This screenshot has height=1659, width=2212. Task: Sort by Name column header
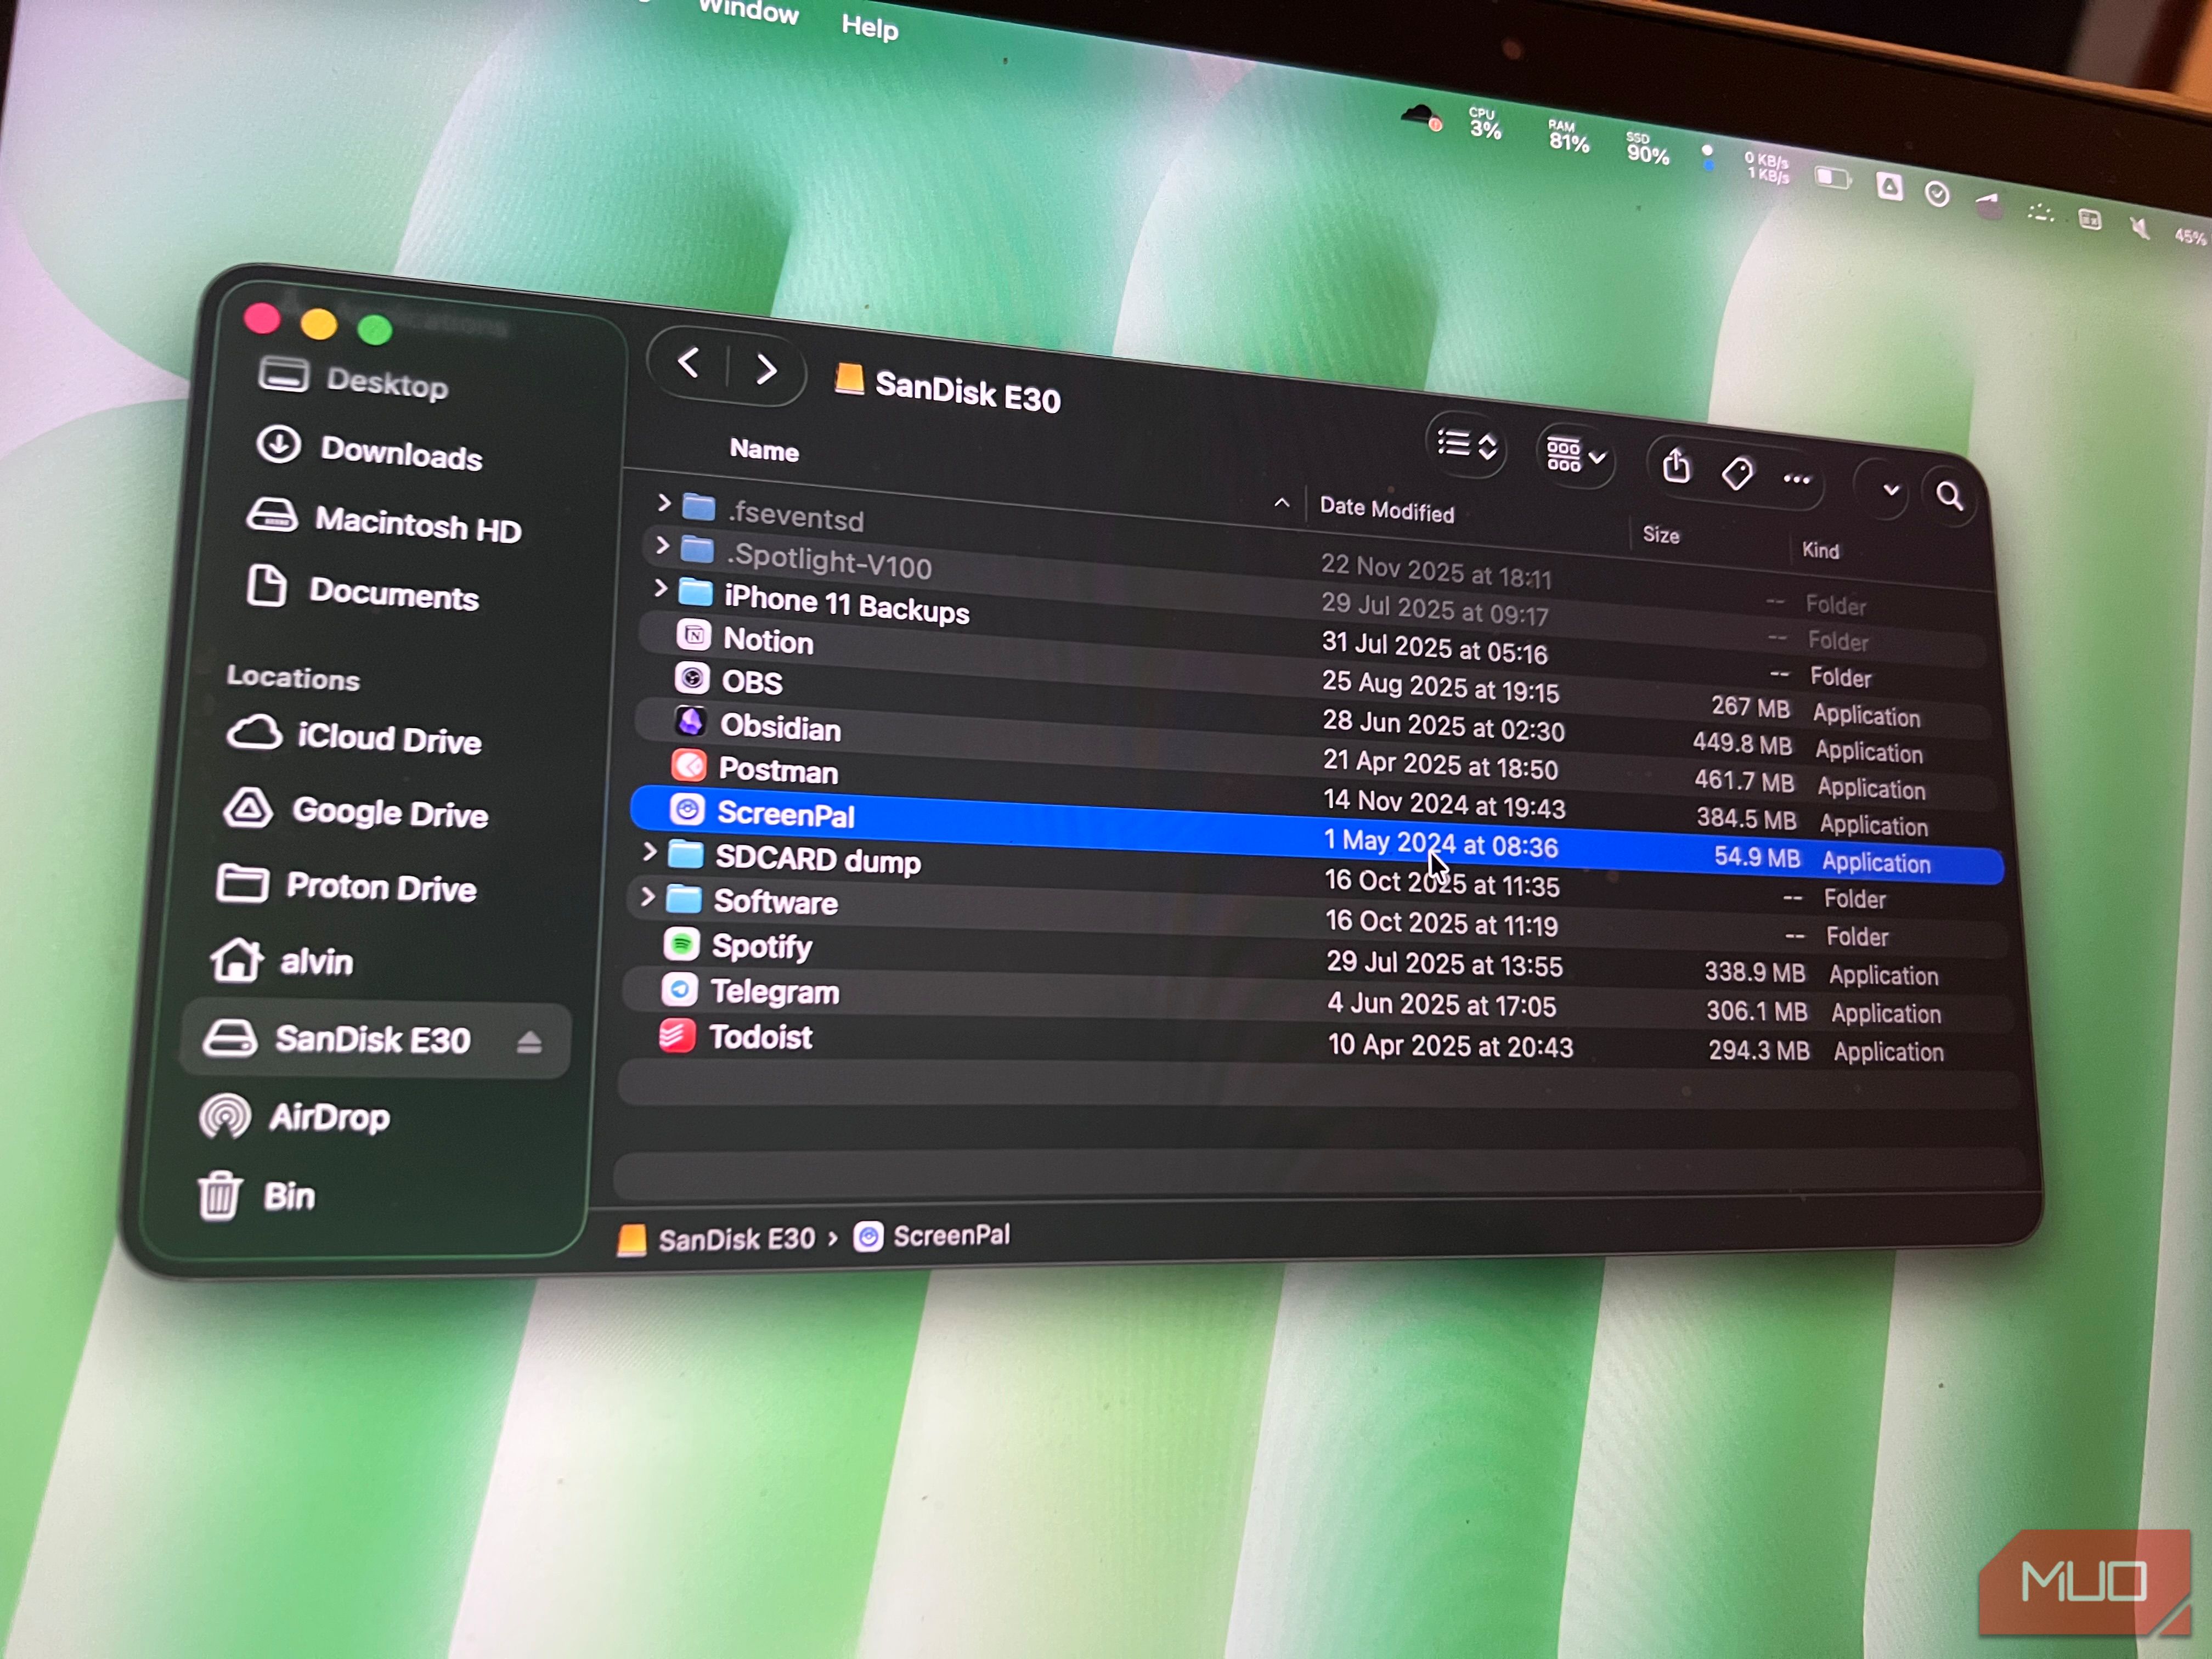(764, 450)
